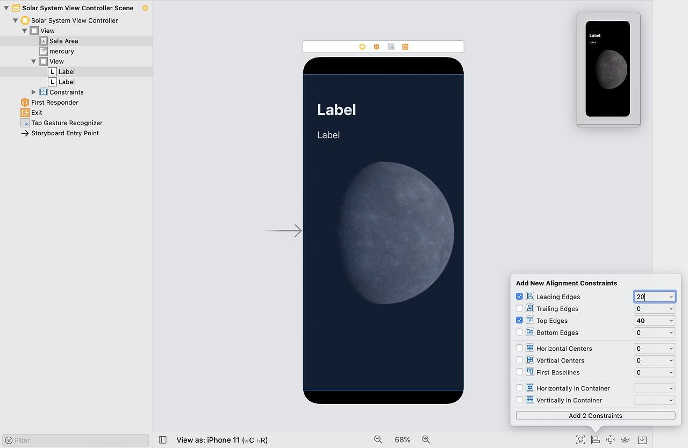Open the Bottom Edges value dropdown
Screen dimensions: 688x448
(671, 333)
